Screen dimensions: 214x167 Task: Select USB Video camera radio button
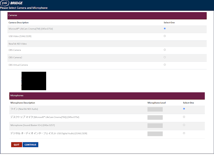coord(165,36)
